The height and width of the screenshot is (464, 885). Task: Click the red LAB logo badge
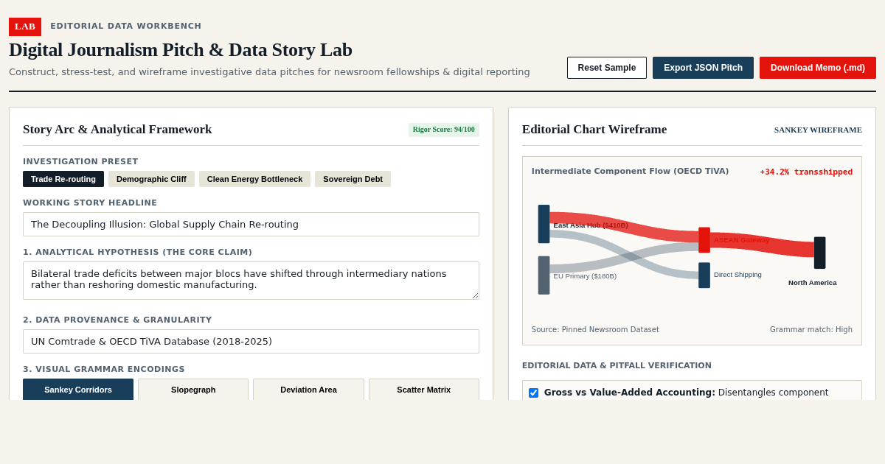[25, 27]
